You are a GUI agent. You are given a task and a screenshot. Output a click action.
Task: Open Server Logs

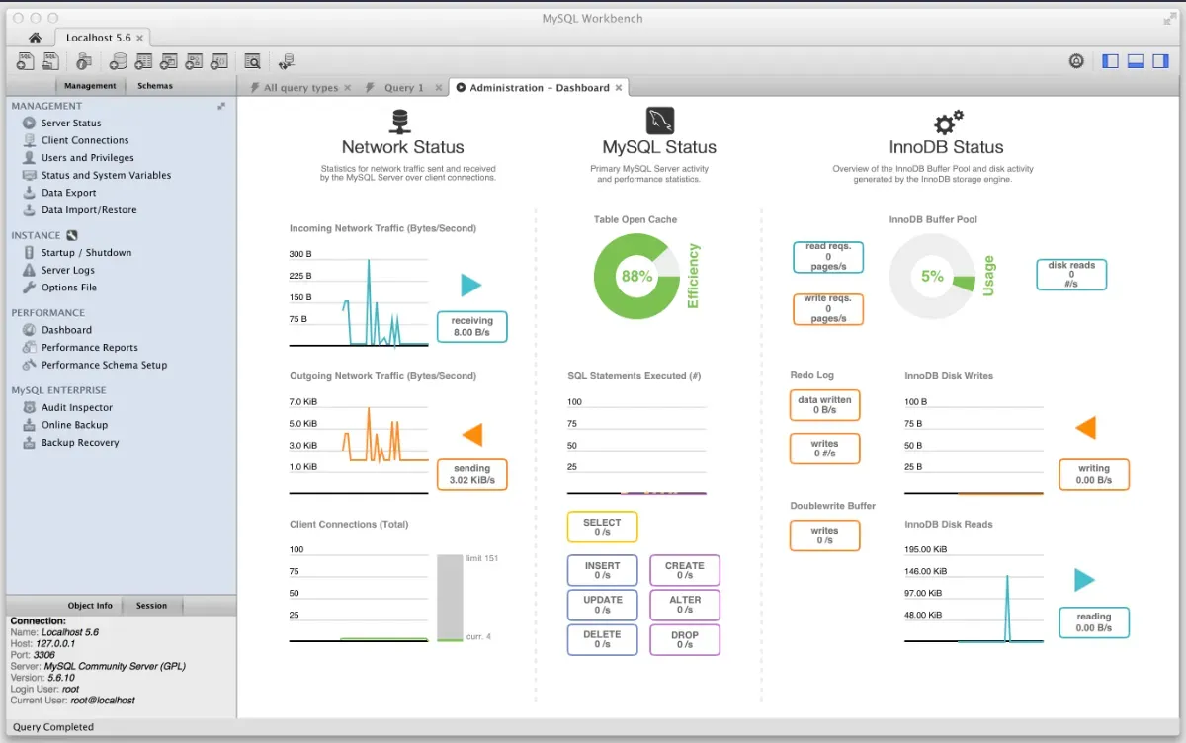[x=68, y=270]
